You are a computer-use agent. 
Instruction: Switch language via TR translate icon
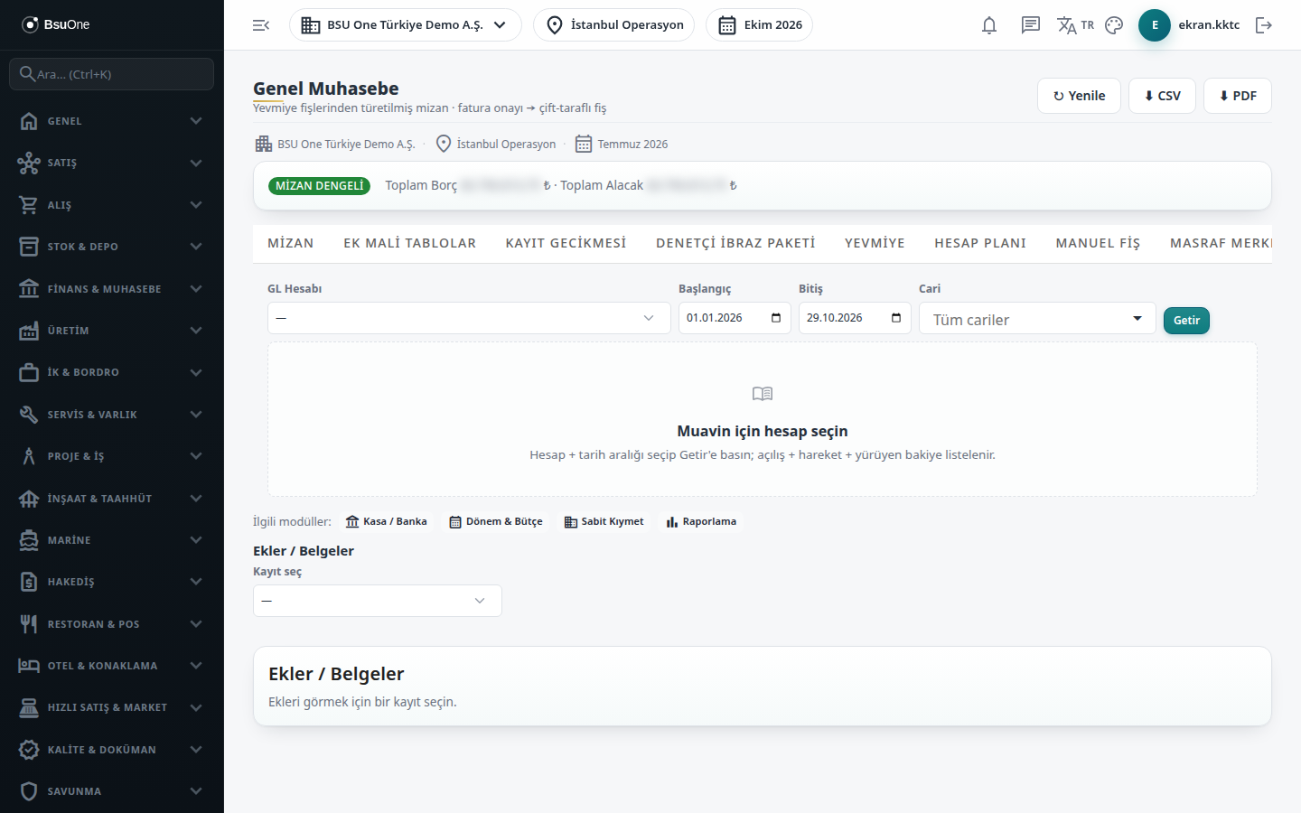click(x=1075, y=25)
